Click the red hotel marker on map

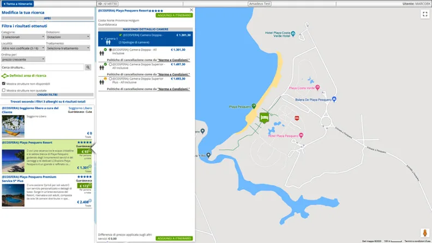[297, 118]
